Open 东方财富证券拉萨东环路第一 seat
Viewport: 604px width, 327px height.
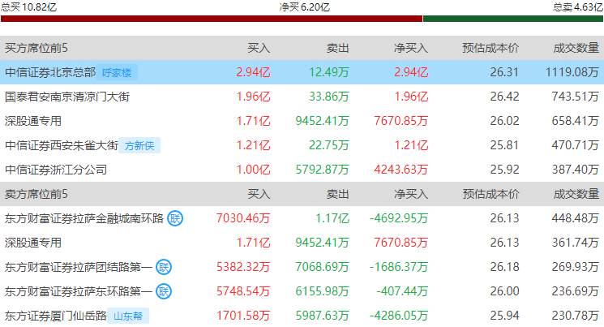78,291
